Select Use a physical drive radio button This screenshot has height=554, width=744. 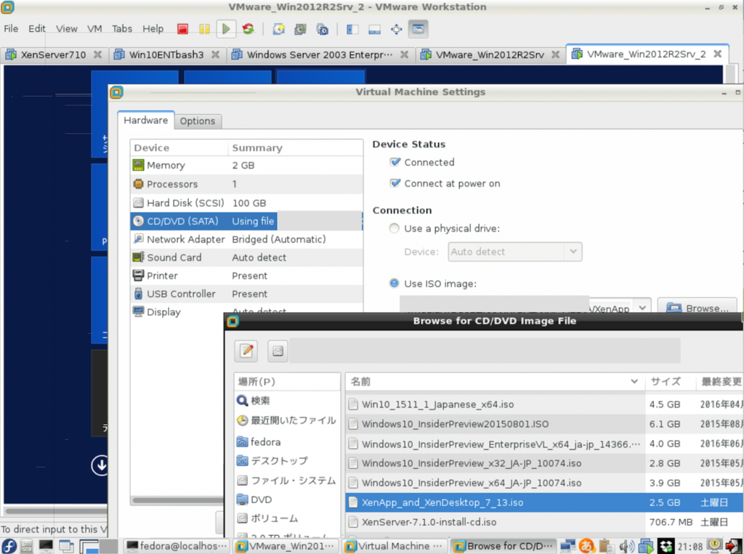point(395,229)
